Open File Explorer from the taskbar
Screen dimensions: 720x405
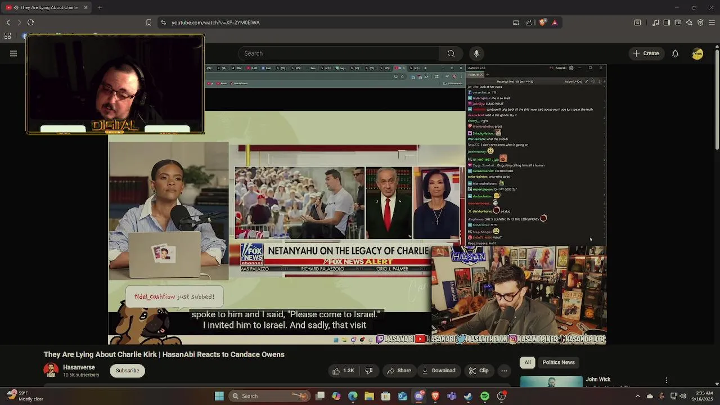(x=369, y=396)
